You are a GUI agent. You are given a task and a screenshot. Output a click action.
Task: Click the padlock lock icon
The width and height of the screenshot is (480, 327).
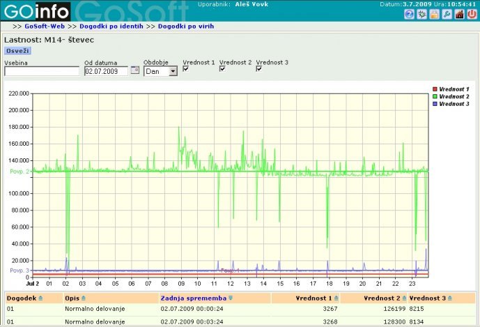tap(434, 14)
